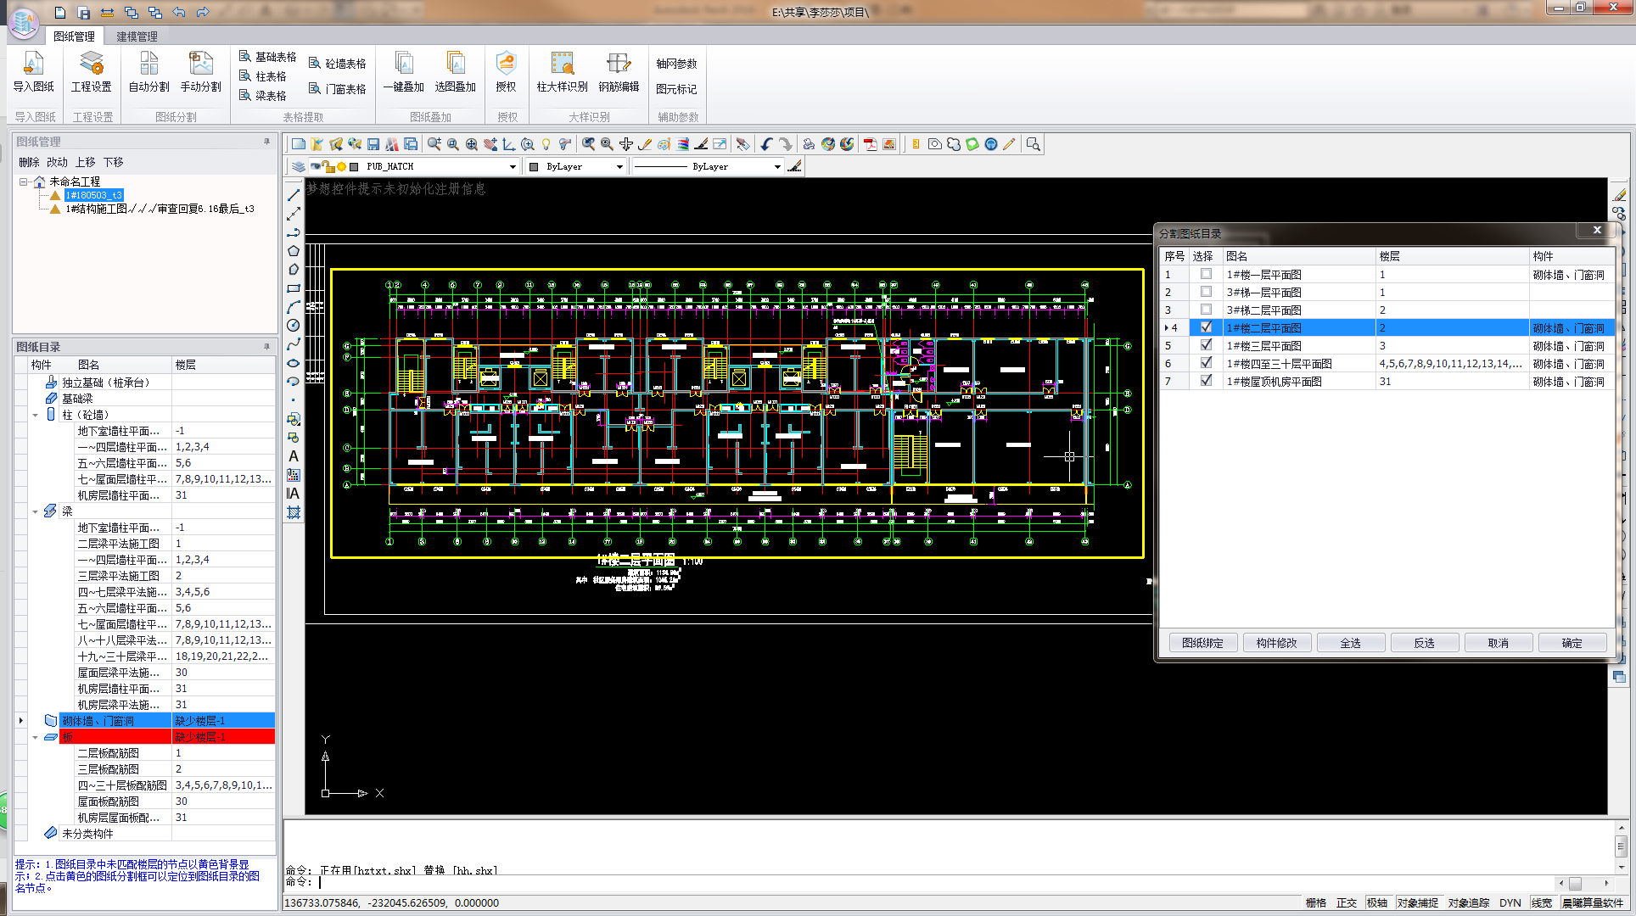The image size is (1636, 916).
Task: Click the undo arrow in CAD toolbar
Action: [x=767, y=144]
